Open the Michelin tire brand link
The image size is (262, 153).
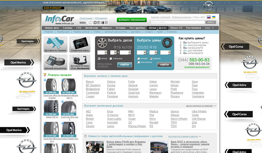pyautogui.click(x=175, y=82)
